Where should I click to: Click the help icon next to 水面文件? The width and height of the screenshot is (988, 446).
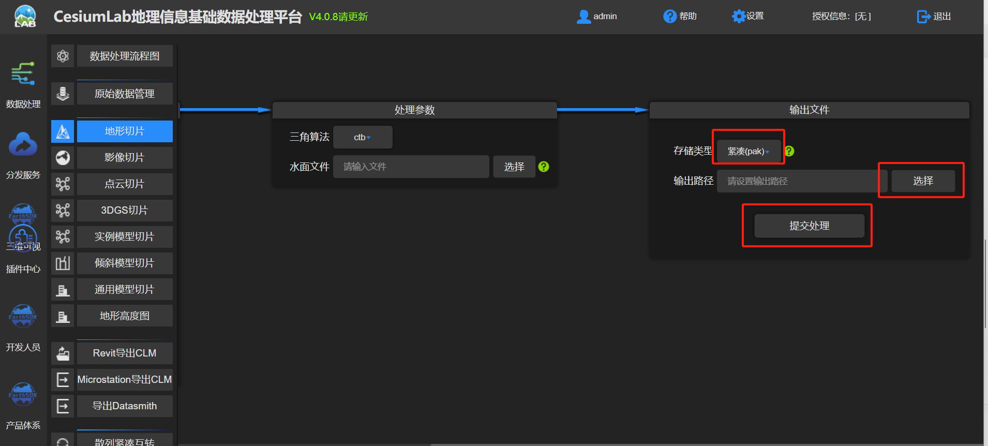[x=544, y=167]
